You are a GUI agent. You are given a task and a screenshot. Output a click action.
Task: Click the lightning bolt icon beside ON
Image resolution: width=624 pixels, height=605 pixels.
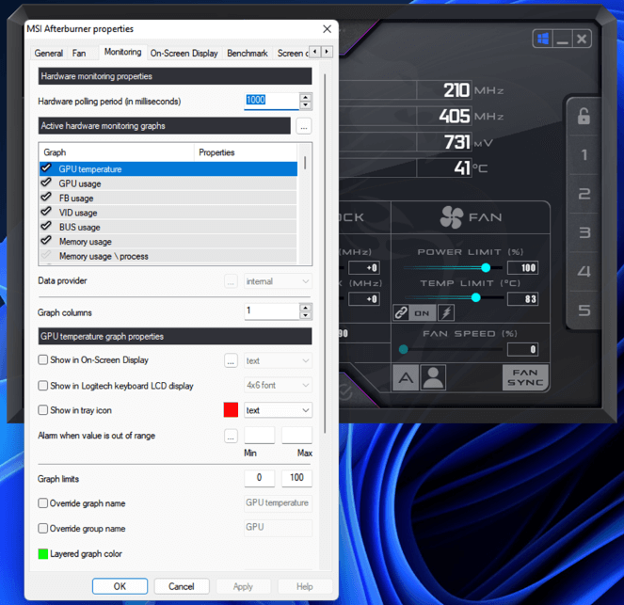click(446, 313)
